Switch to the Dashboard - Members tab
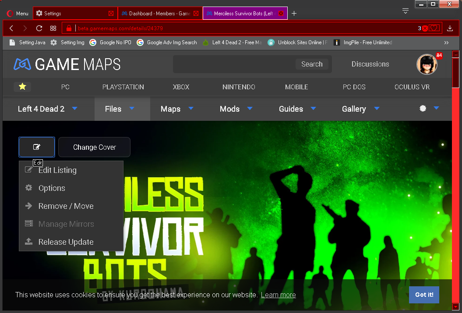The height and width of the screenshot is (313, 462). click(x=158, y=13)
